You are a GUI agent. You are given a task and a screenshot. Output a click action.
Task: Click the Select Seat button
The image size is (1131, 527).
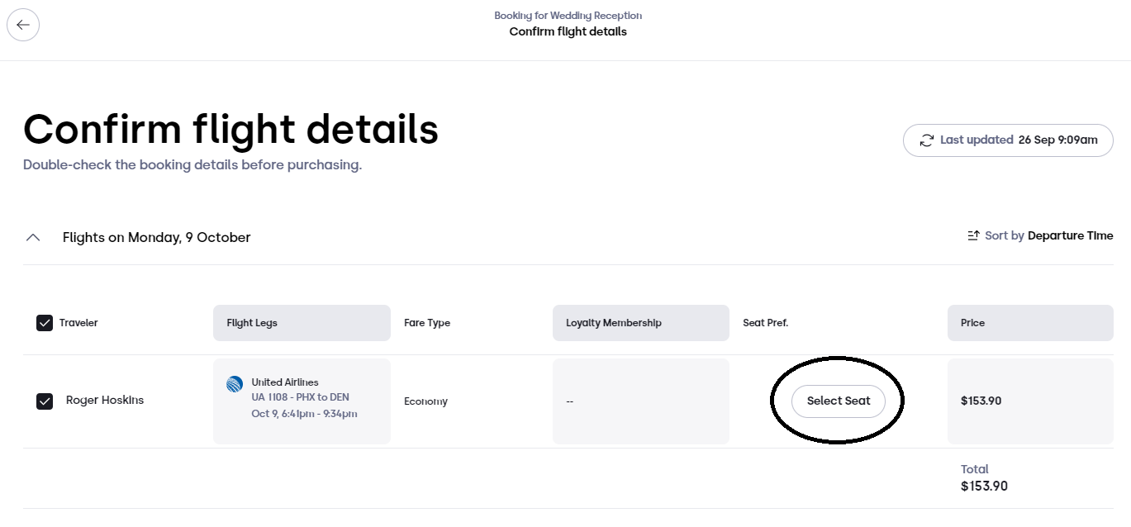[x=839, y=401]
